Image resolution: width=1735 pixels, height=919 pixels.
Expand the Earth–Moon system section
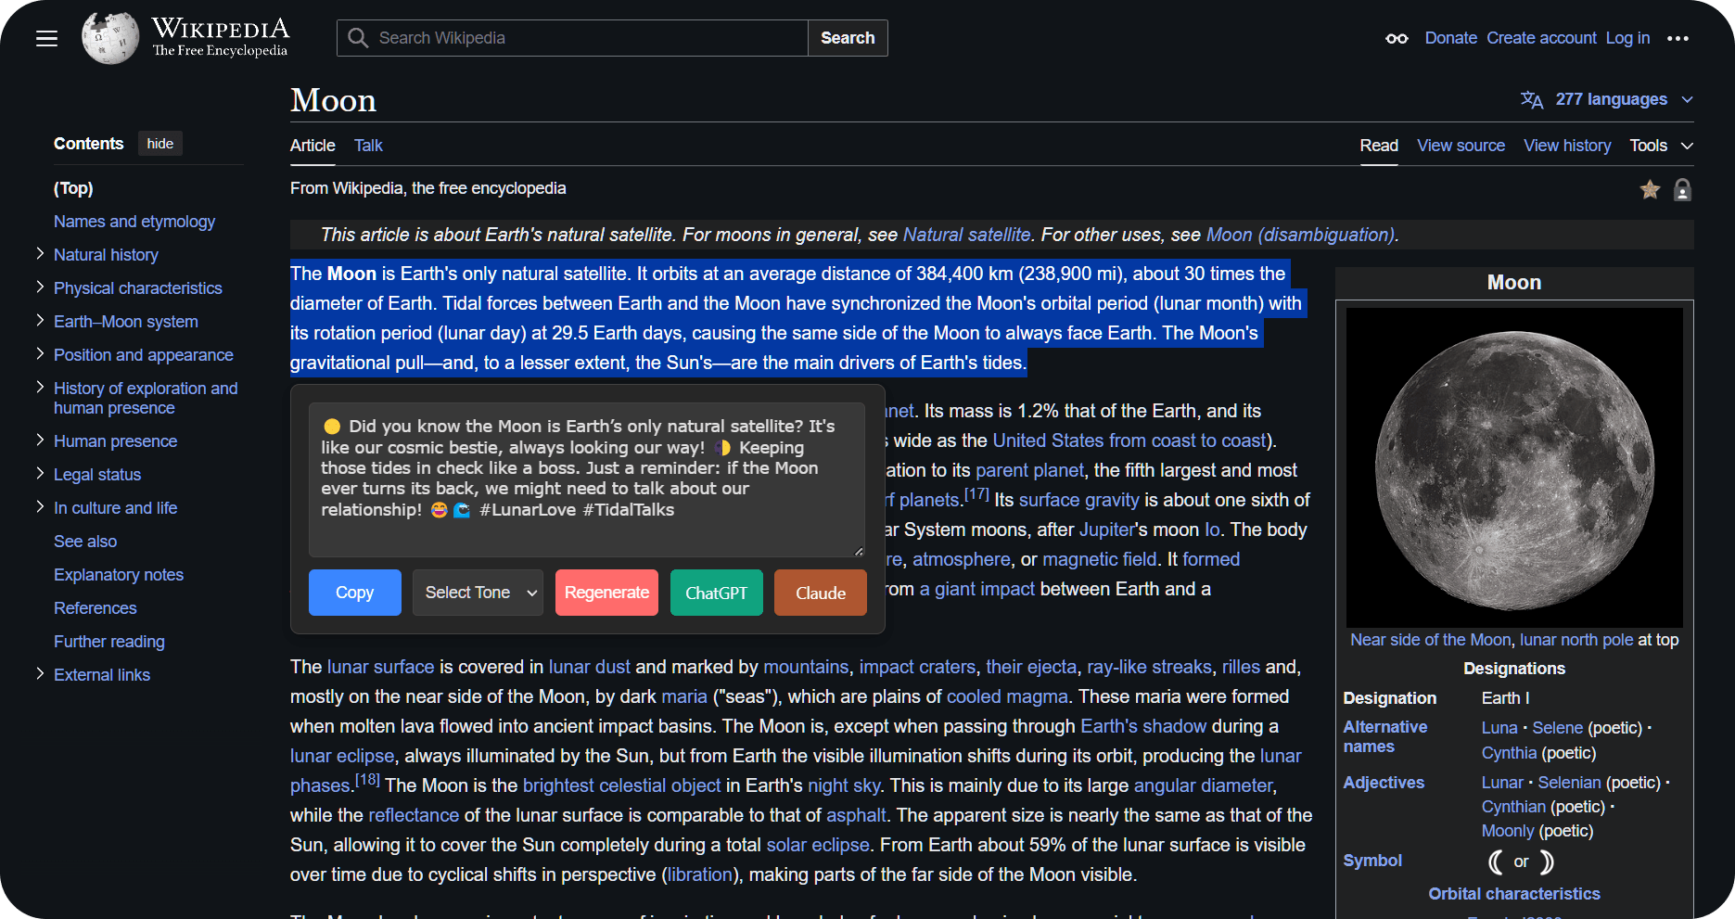(x=40, y=320)
